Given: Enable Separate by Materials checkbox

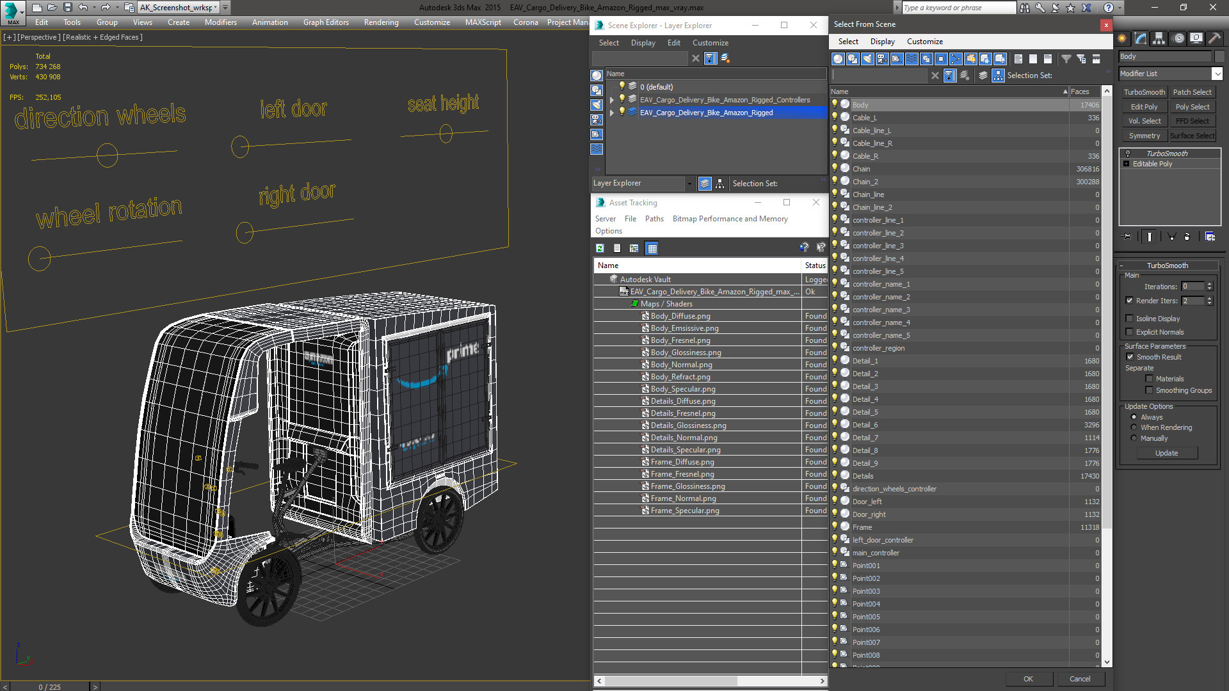Looking at the screenshot, I should 1149,379.
